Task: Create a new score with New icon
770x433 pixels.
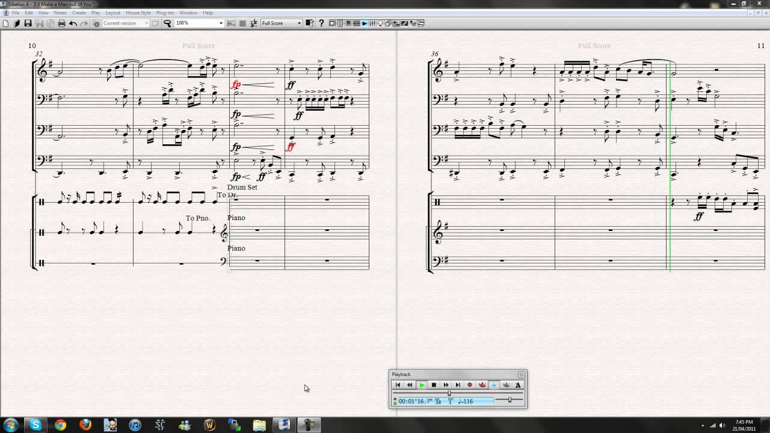Action: click(x=5, y=23)
